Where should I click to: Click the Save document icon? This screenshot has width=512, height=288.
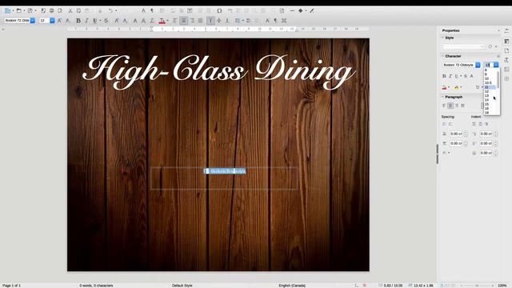[30, 10]
